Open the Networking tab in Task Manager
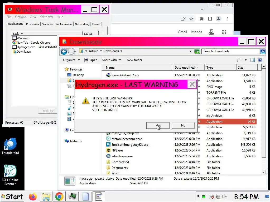Screen dimensions: 270x202 82,24
